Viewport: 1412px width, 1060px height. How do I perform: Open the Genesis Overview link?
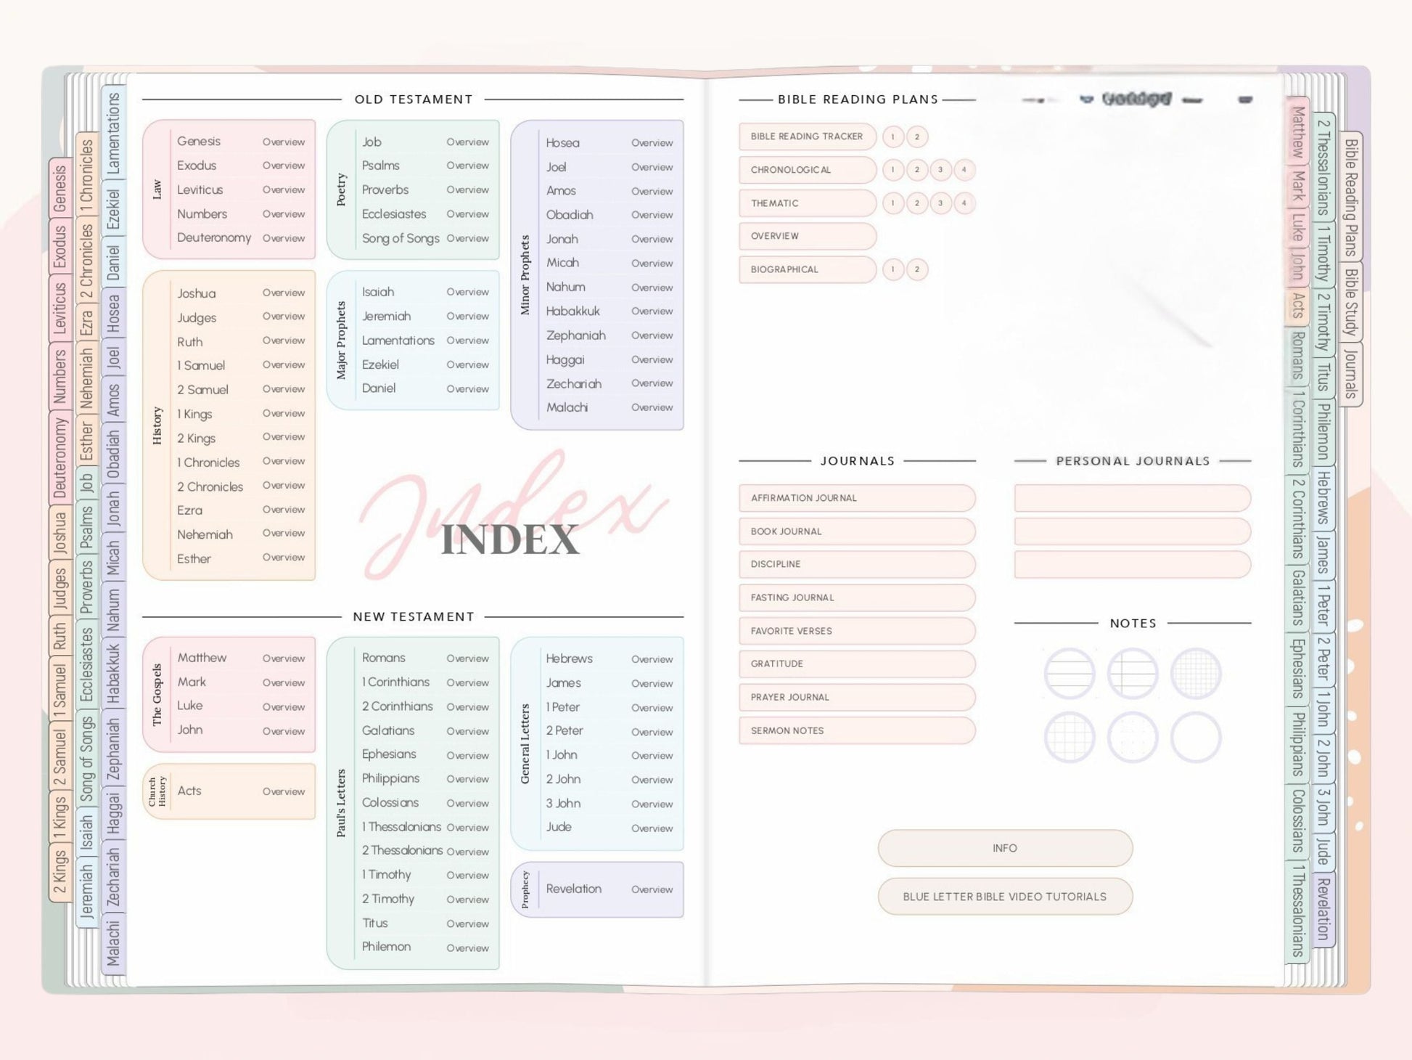(x=284, y=142)
